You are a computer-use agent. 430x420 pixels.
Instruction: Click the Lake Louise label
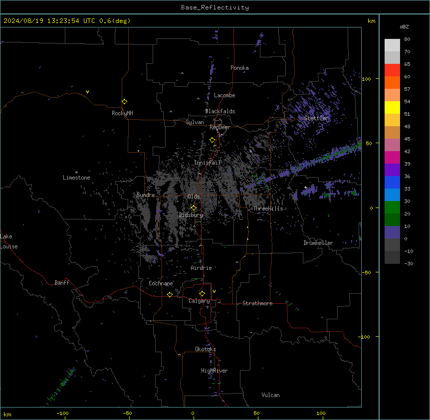9,241
